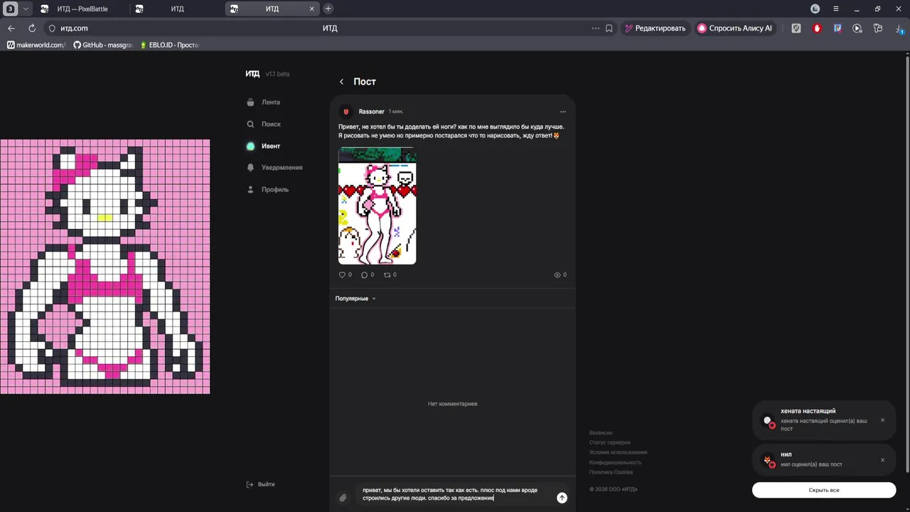Open Условия использования link
Screen dimensions: 910x512
[x=619, y=452]
